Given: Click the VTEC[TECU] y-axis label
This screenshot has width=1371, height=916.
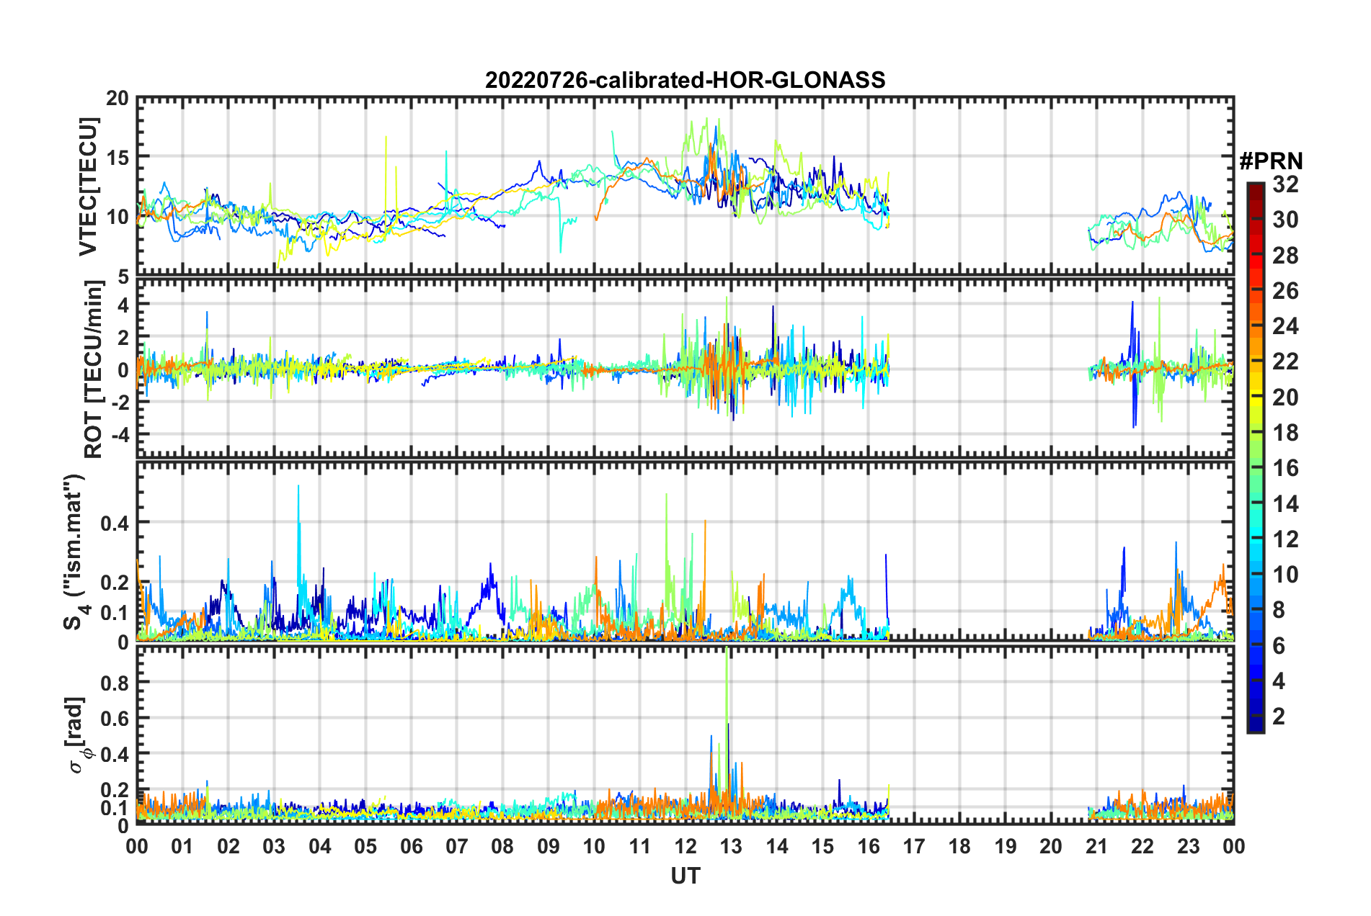Looking at the screenshot, I should click(x=88, y=187).
